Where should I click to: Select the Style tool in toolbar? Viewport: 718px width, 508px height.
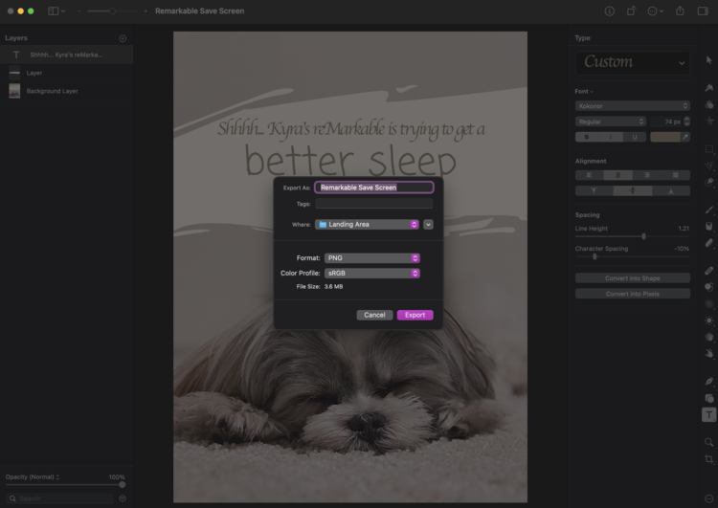click(708, 87)
